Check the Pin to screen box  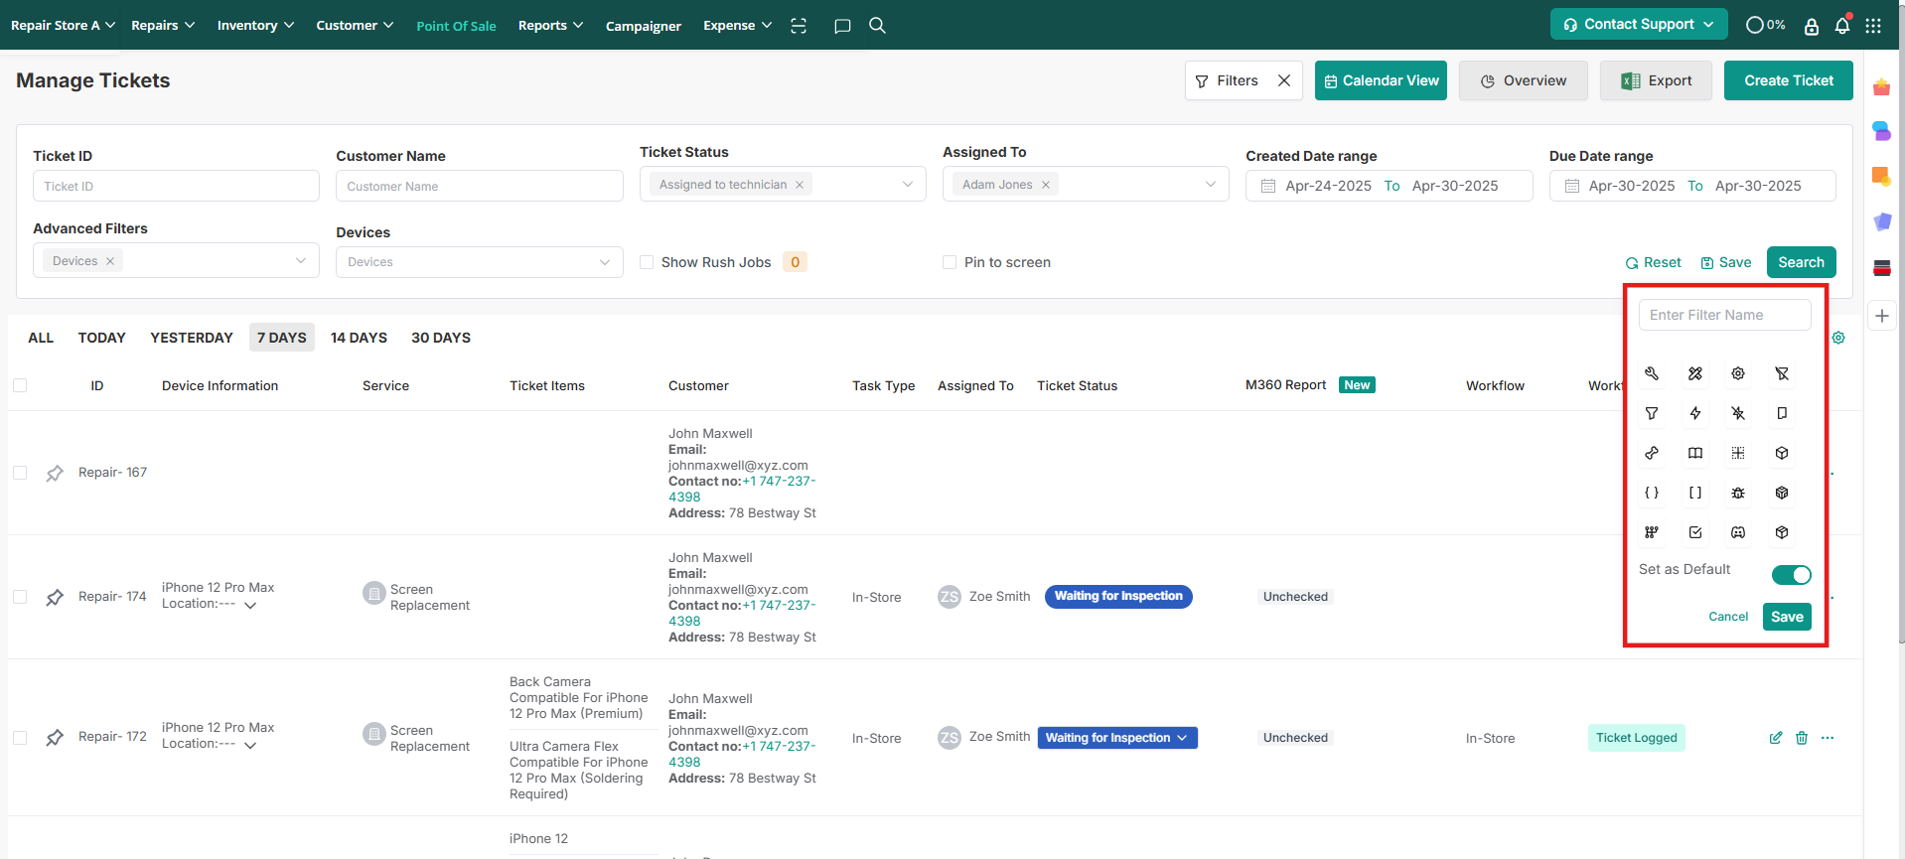tap(950, 262)
